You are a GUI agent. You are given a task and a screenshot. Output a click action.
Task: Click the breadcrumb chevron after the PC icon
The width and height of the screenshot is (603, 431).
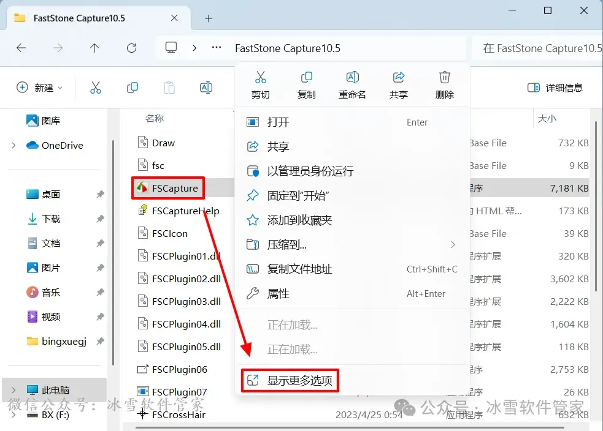point(194,48)
